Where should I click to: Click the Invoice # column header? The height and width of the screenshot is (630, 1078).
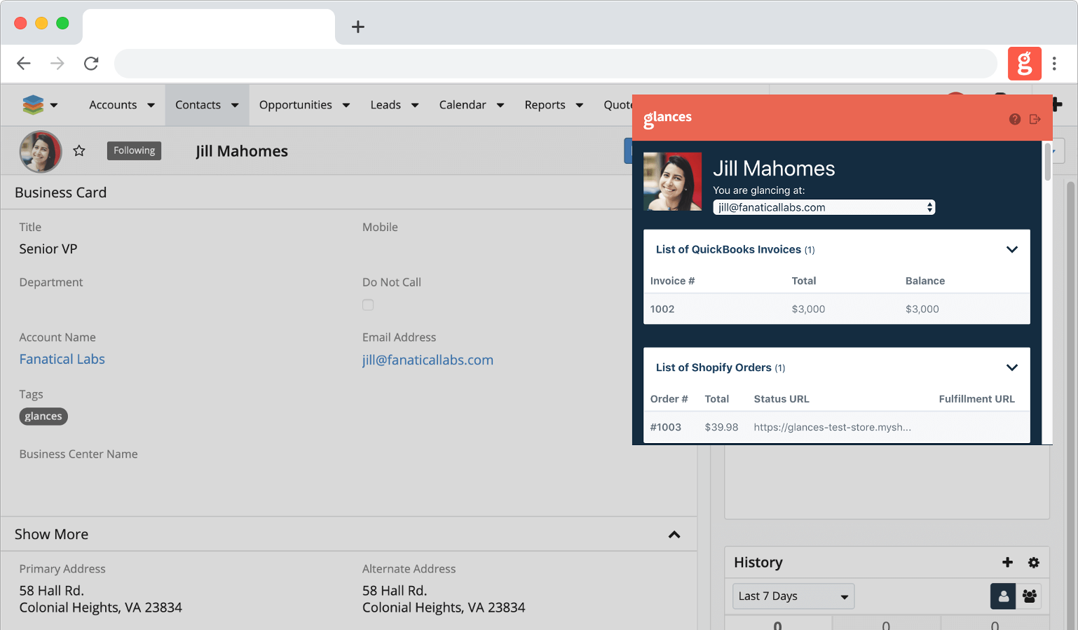point(672,281)
